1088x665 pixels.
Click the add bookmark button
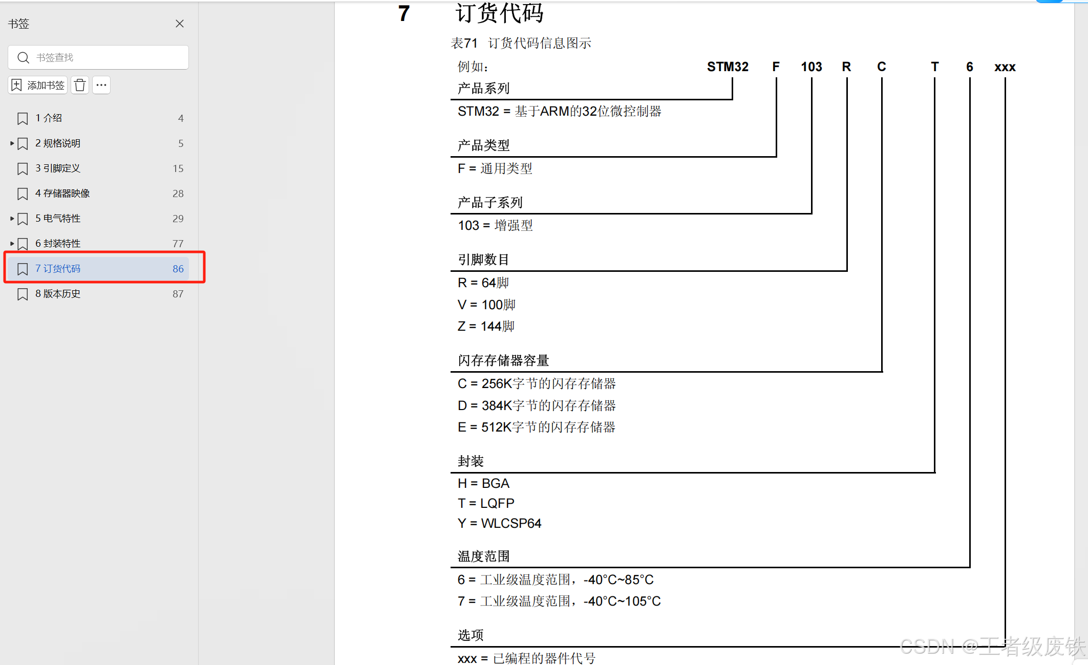[x=38, y=85]
